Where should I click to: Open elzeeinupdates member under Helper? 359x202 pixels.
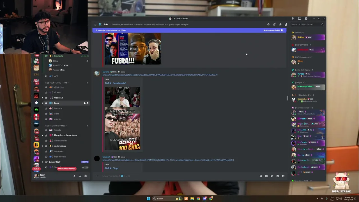[x=308, y=87]
